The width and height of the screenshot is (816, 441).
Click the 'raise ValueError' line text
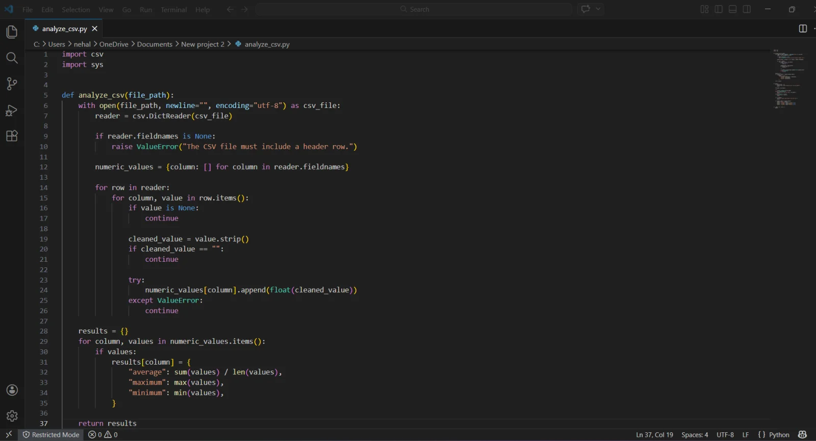[x=235, y=147]
